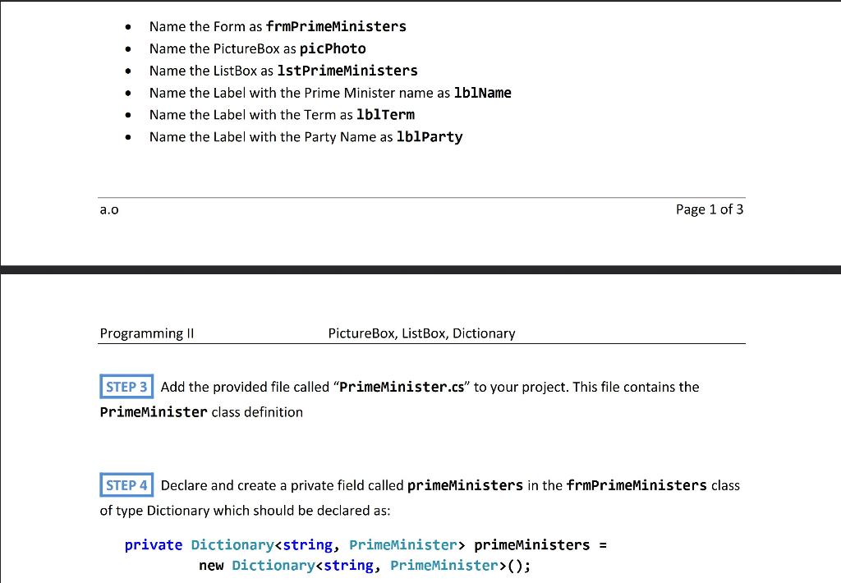The width and height of the screenshot is (841, 583).
Task: Click the bullet beside lblTerm item
Action: 129,115
